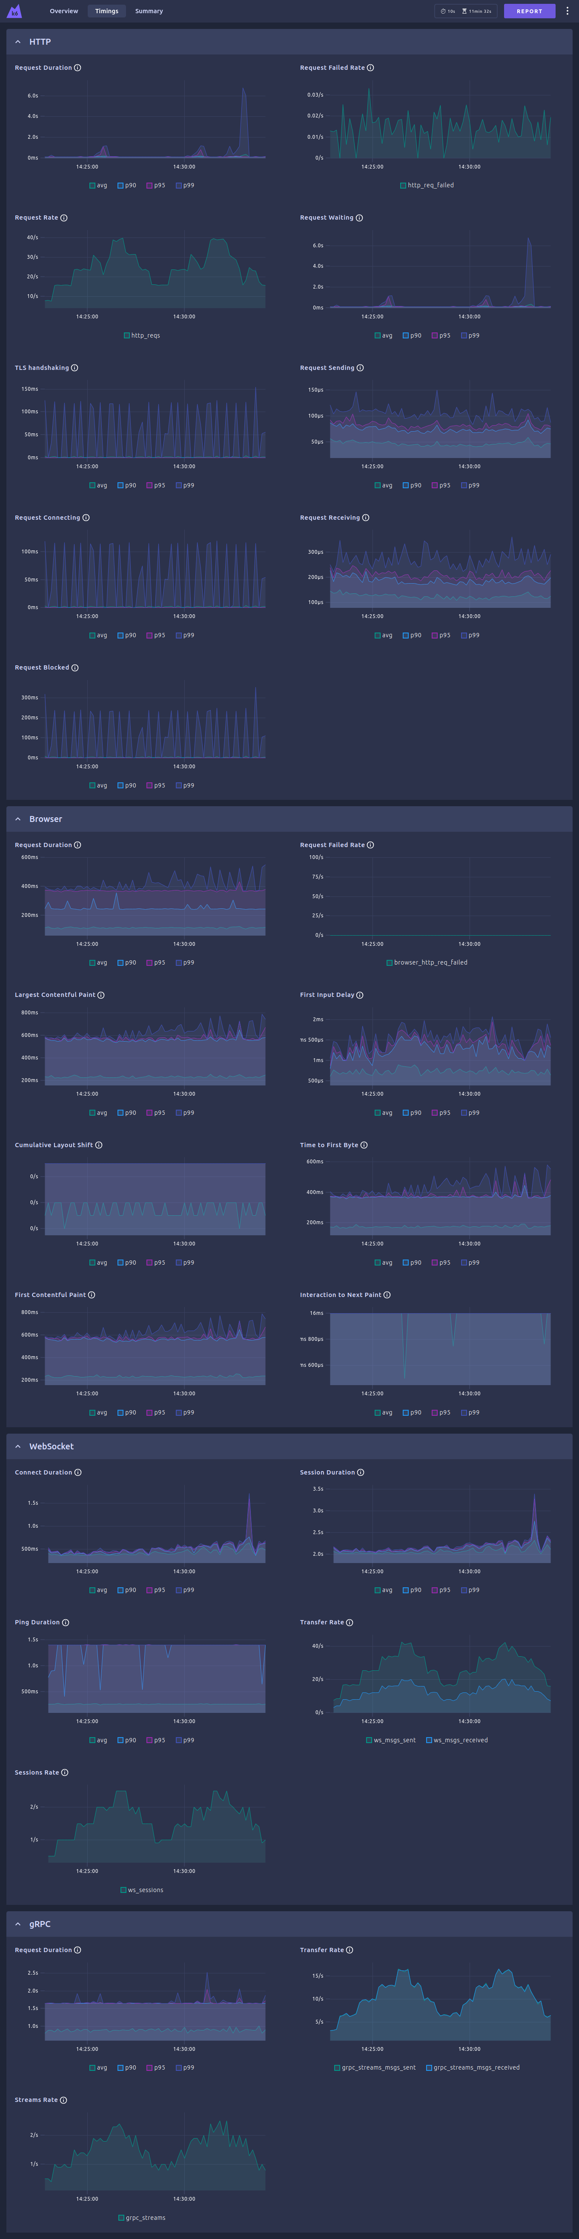The width and height of the screenshot is (579, 2239).
Task: Click ws_msgs_sent legend color square
Action: (x=369, y=1740)
